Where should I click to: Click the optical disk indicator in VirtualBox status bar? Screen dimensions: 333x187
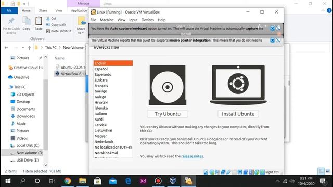(212, 172)
